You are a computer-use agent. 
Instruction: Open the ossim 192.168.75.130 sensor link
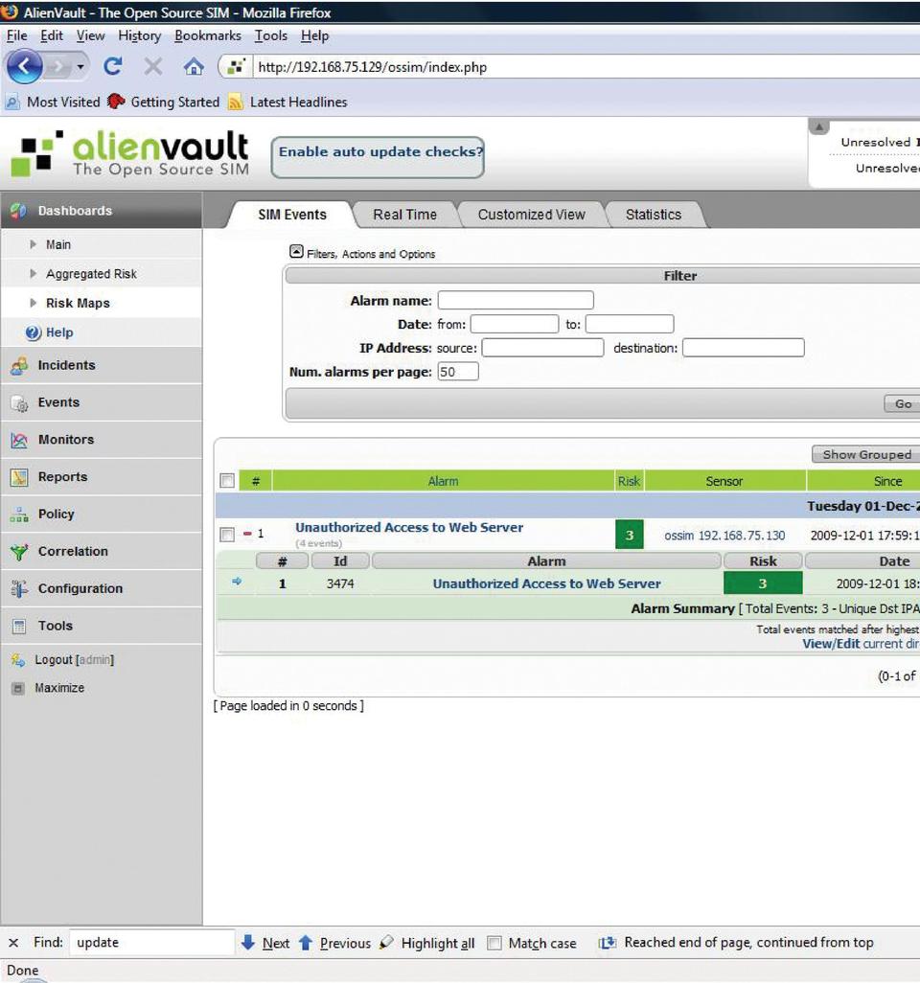724,536
